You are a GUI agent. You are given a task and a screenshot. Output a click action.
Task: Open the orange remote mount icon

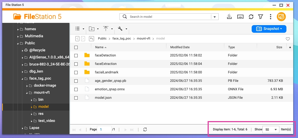[281, 17]
